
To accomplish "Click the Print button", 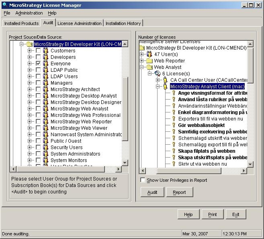I will pos(213,214).
